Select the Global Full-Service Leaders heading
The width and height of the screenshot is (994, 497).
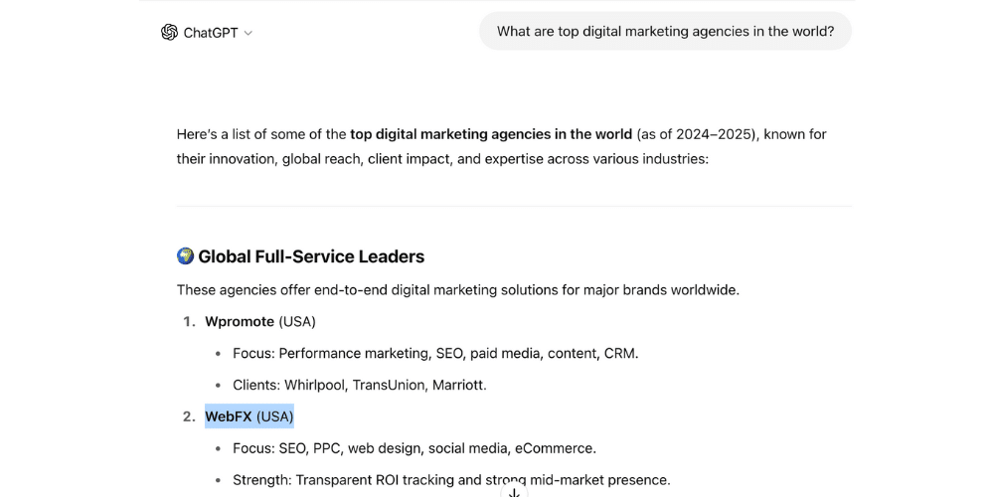point(311,256)
